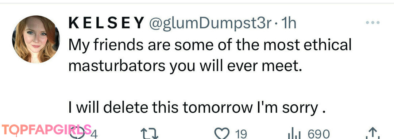Click the line ending 'you will ever meet.'
Screen dimensions: 394x139
[185, 66]
